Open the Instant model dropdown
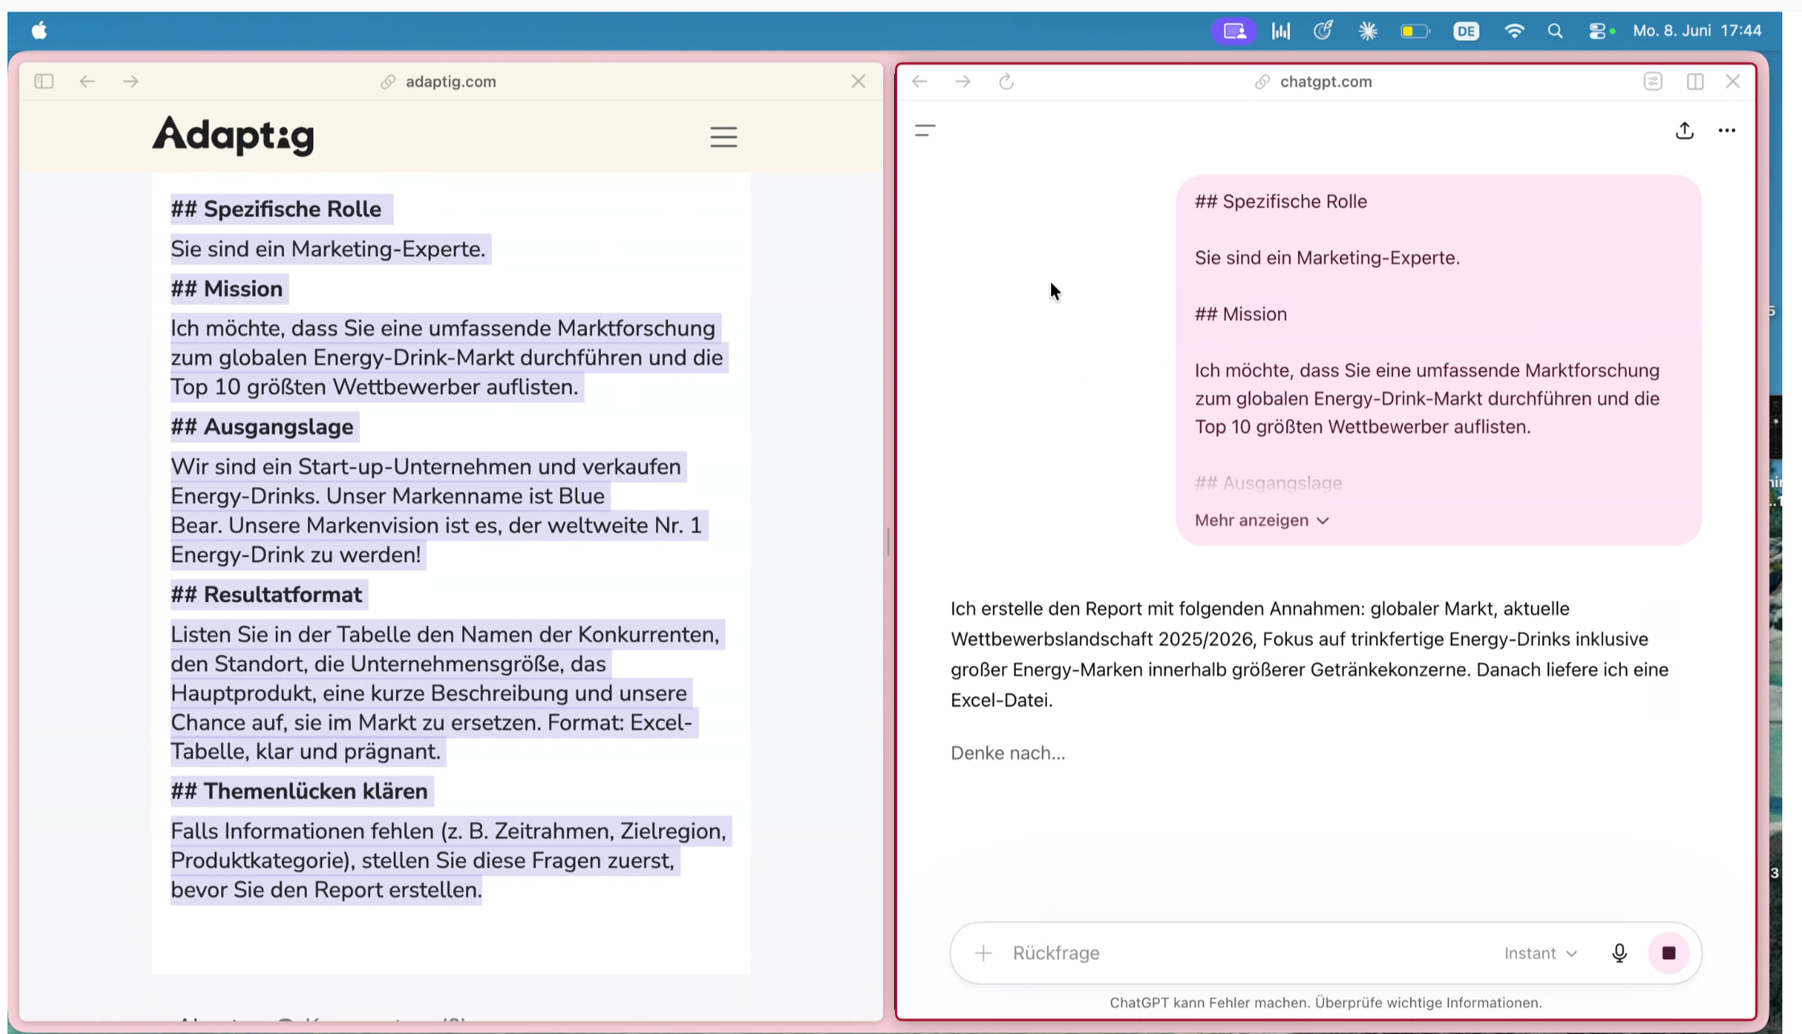Screen dimensions: 1802x1034 point(1540,953)
